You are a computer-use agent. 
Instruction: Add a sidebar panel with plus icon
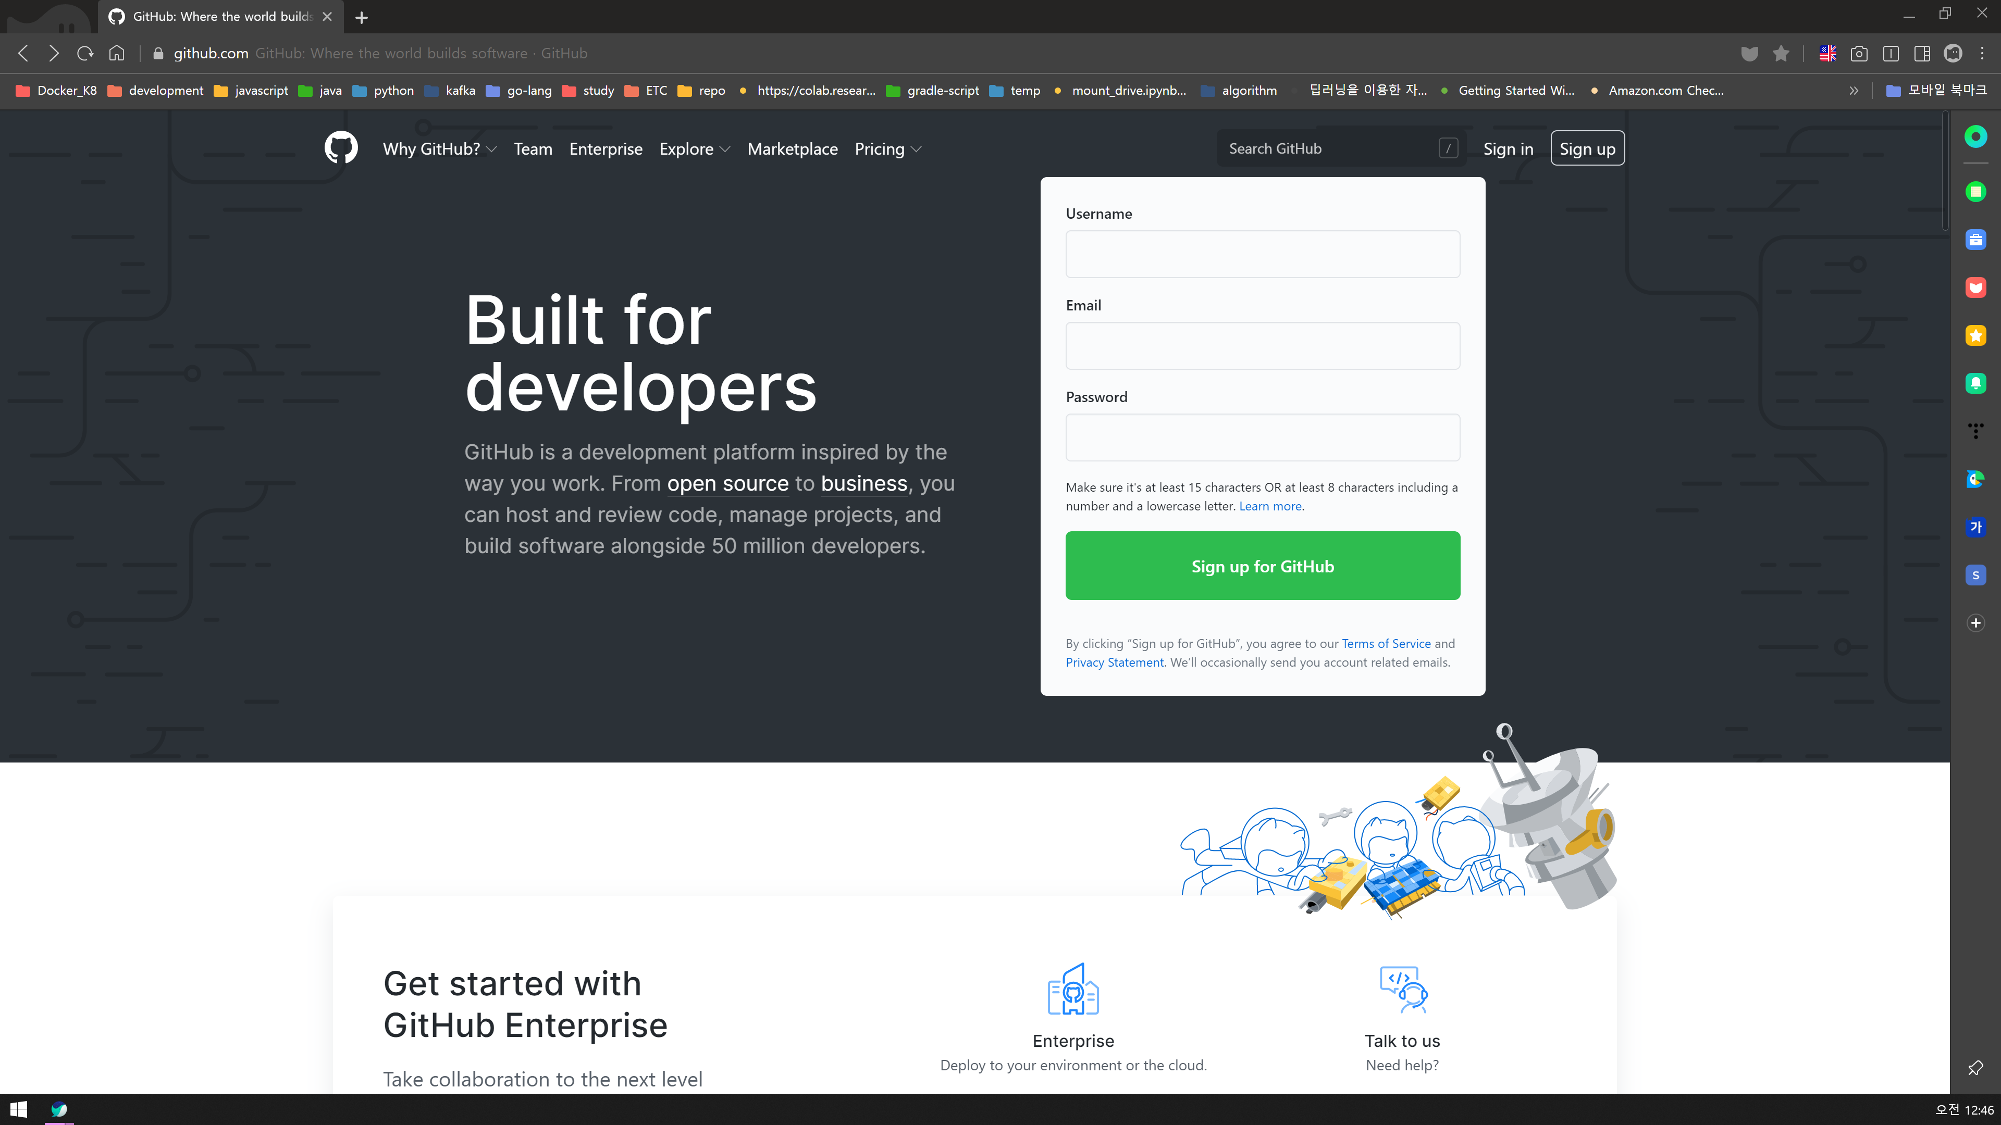point(1975,623)
